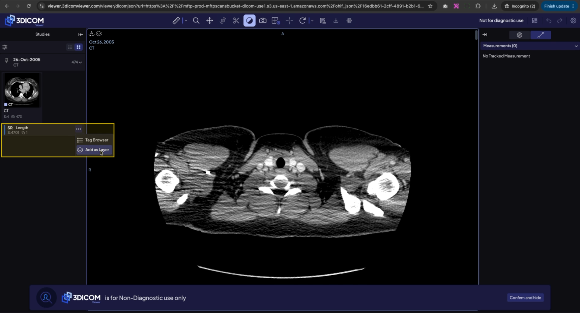This screenshot has height=313, width=580.
Task: Switch to the measurements panel tab
Action: point(541,35)
